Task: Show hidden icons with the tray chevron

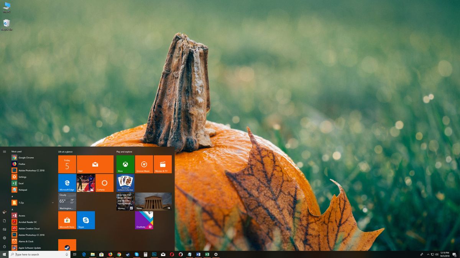Action: [428, 254]
